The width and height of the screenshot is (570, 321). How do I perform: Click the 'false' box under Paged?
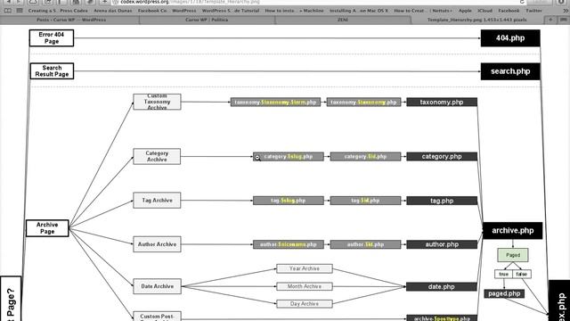[522, 274]
